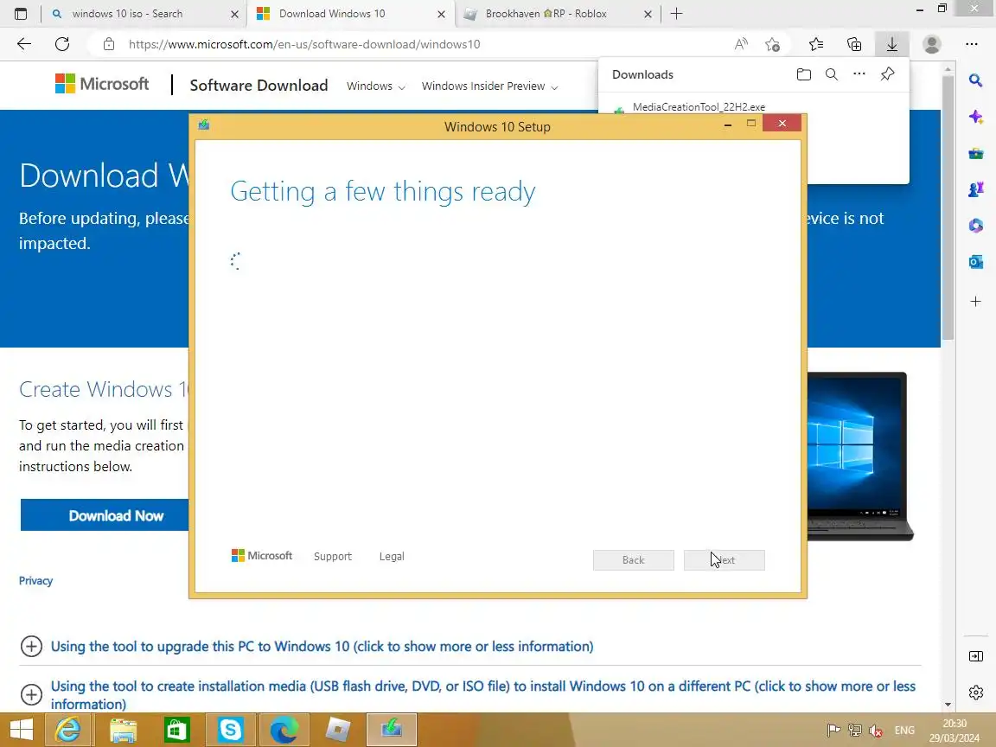996x747 pixels.
Task: Open File Explorer from taskbar
Action: tap(123, 730)
